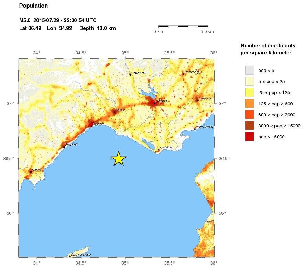Select the '25 < pop < 125' yellow swatch
The width and height of the screenshot is (304, 268).
pyautogui.click(x=249, y=93)
